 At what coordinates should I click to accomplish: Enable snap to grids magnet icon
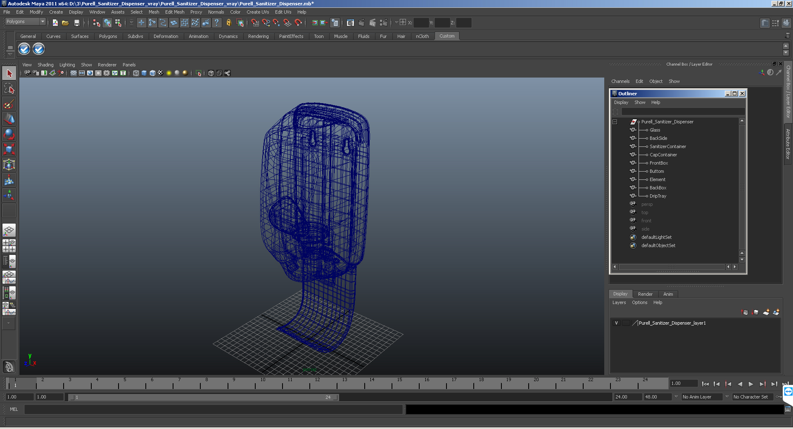point(255,23)
